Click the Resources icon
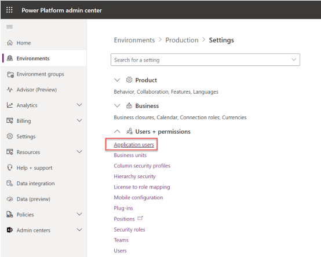 tap(10, 152)
